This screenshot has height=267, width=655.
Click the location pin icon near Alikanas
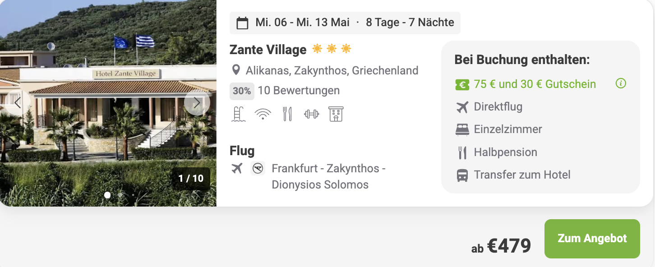(235, 70)
